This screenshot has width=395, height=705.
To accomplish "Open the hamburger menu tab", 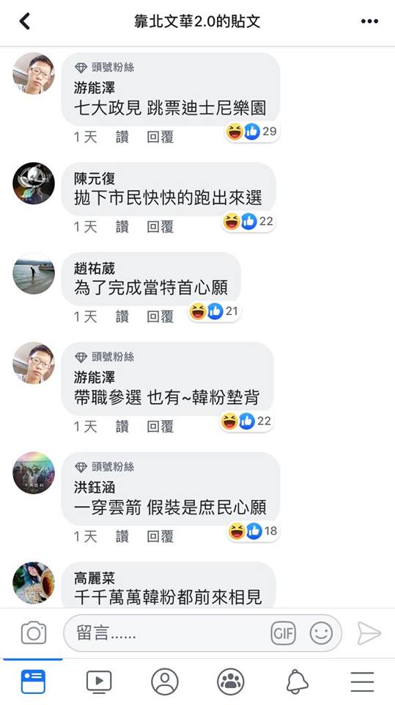I will point(362,681).
